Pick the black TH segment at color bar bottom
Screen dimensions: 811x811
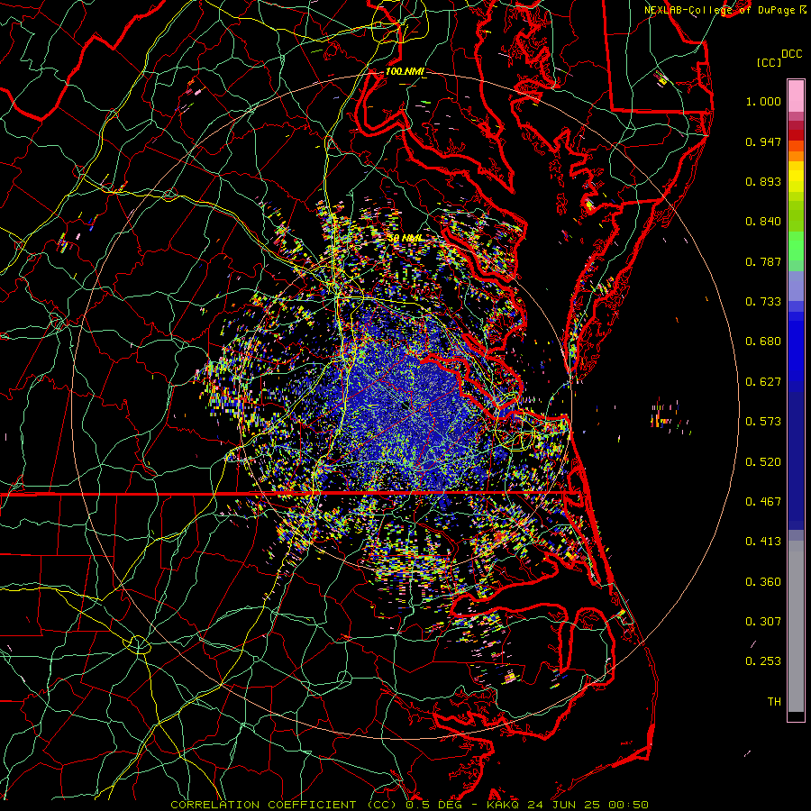pyautogui.click(x=796, y=716)
